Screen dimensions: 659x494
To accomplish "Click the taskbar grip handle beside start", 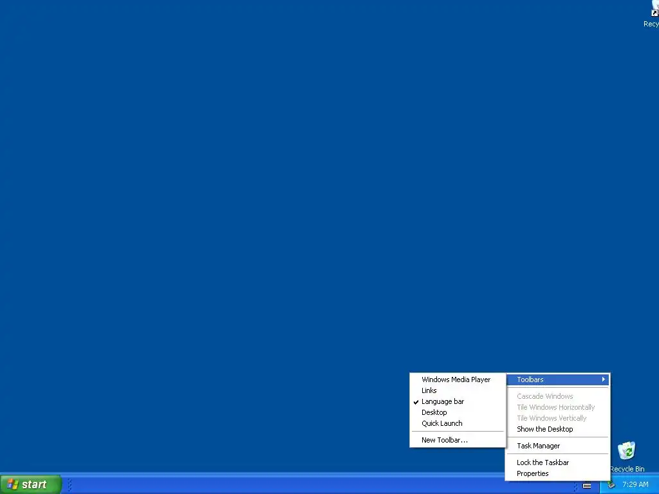I will coord(70,485).
